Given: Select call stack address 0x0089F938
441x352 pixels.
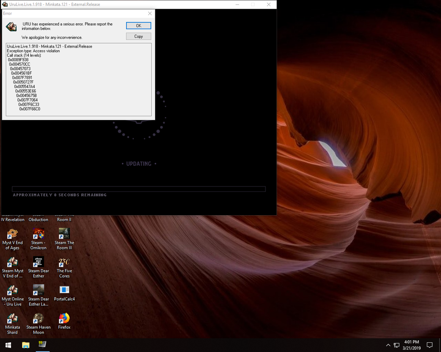Looking at the screenshot, I should click(18, 60).
